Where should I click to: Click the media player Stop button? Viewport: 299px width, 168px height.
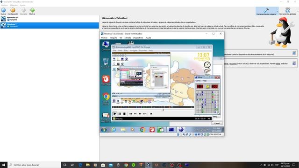124,114
